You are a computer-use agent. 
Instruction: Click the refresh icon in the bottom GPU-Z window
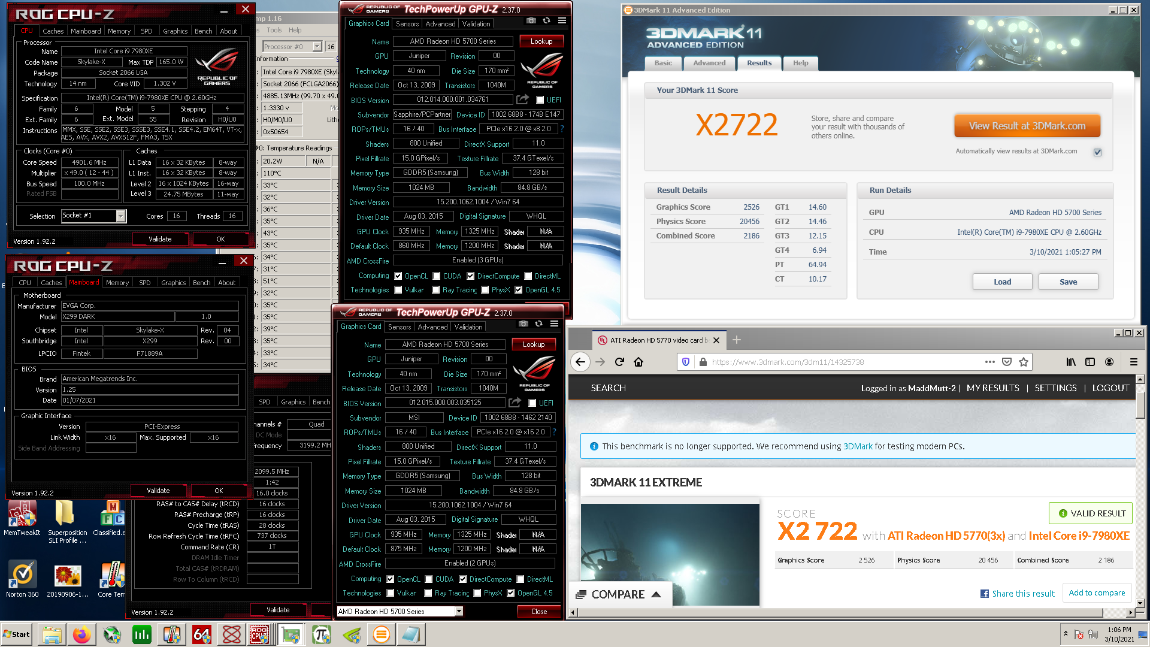538,323
